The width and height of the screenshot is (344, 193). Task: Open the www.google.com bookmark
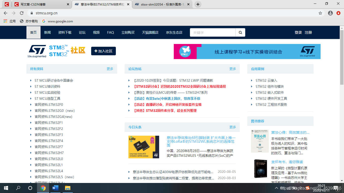[x=58, y=21]
